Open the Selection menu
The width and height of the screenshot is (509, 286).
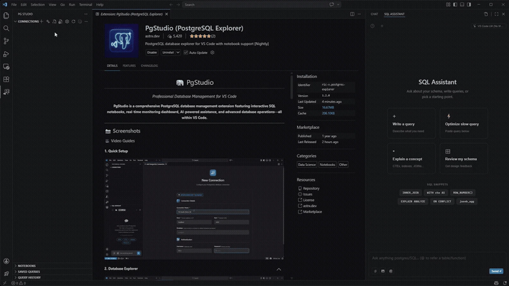point(38,4)
